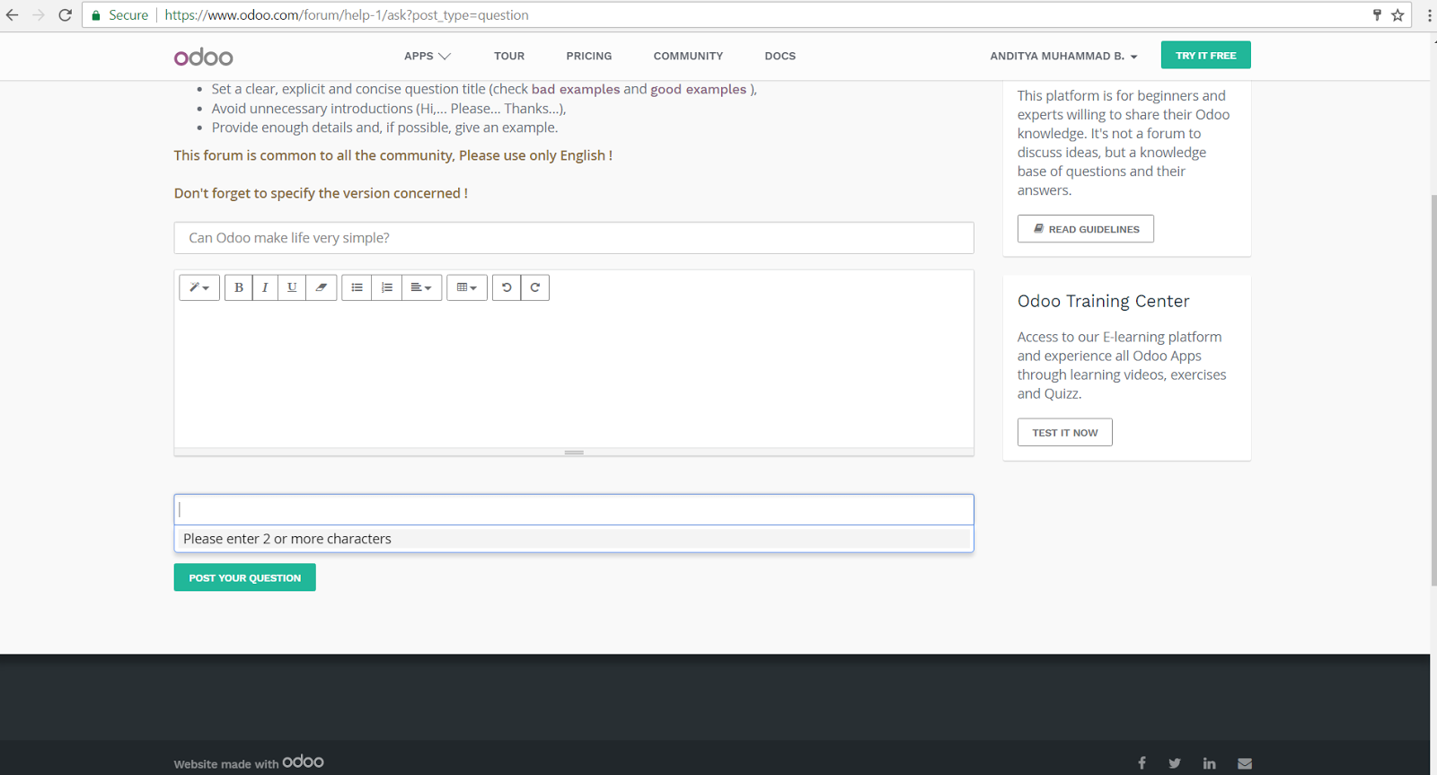Image resolution: width=1437 pixels, height=775 pixels.
Task: Toggle underline formatting in editor
Action: 292,287
